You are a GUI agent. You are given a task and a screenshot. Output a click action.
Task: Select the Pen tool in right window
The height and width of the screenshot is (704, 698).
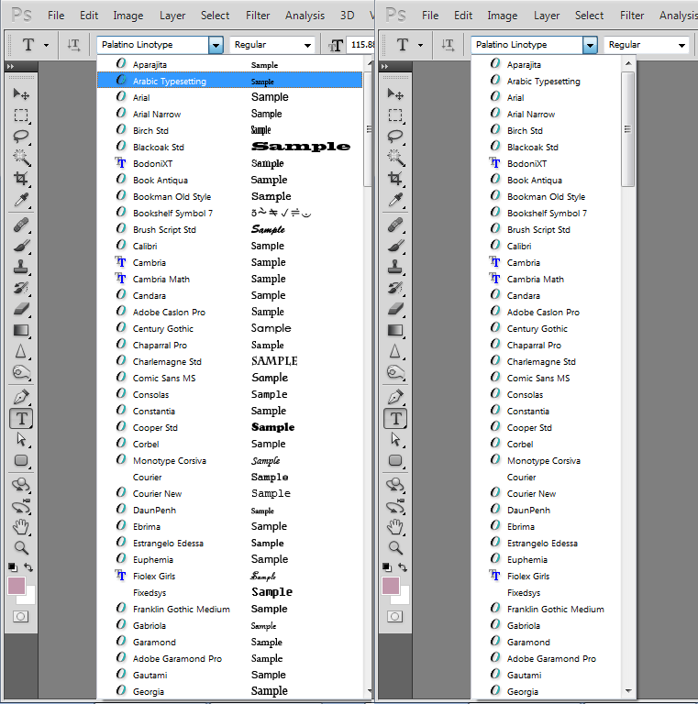tap(395, 397)
